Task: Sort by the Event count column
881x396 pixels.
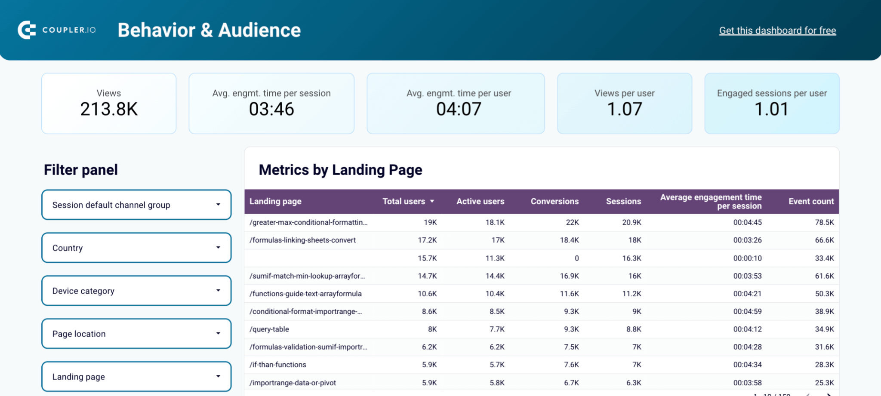Action: tap(811, 201)
